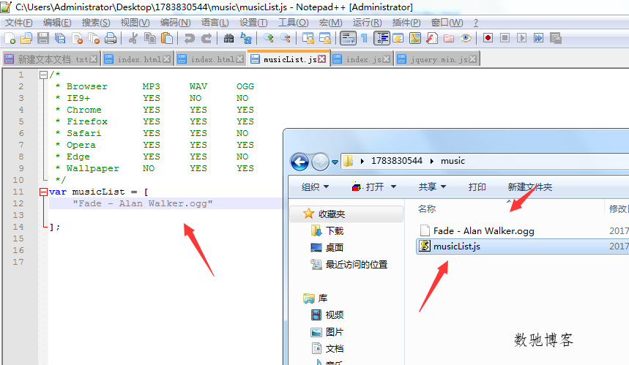Close the jquery.min.js tab
The image size is (629, 365).
(x=473, y=59)
